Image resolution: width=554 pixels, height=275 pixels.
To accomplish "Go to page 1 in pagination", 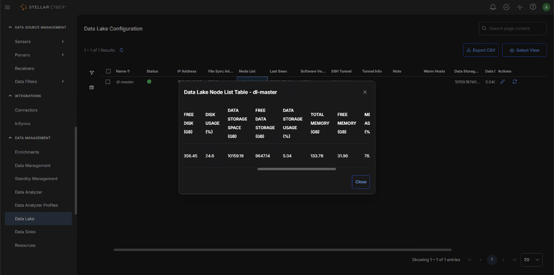I will click(x=492, y=260).
